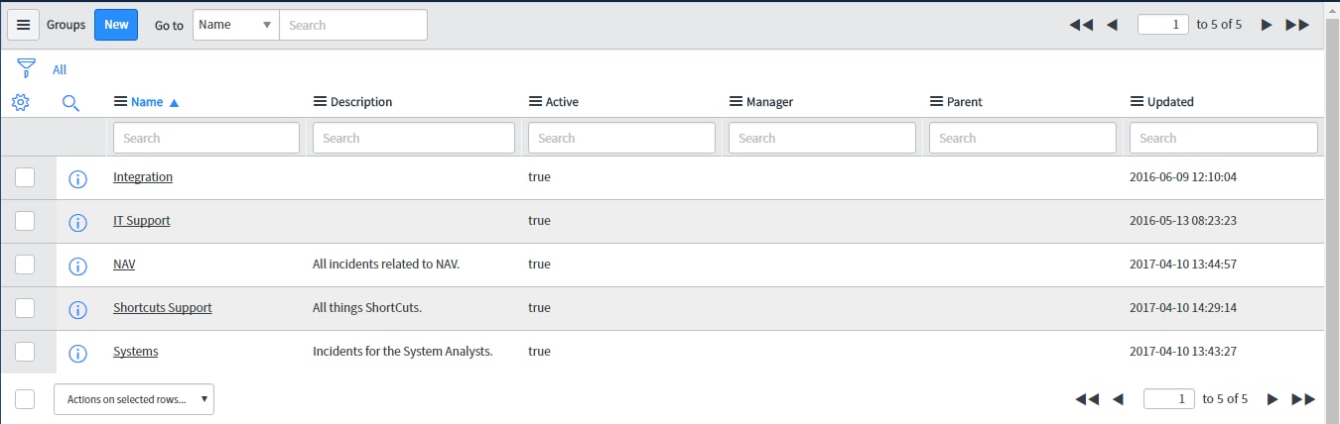Go to last page in top pagination
1340x424 pixels.
click(x=1297, y=25)
